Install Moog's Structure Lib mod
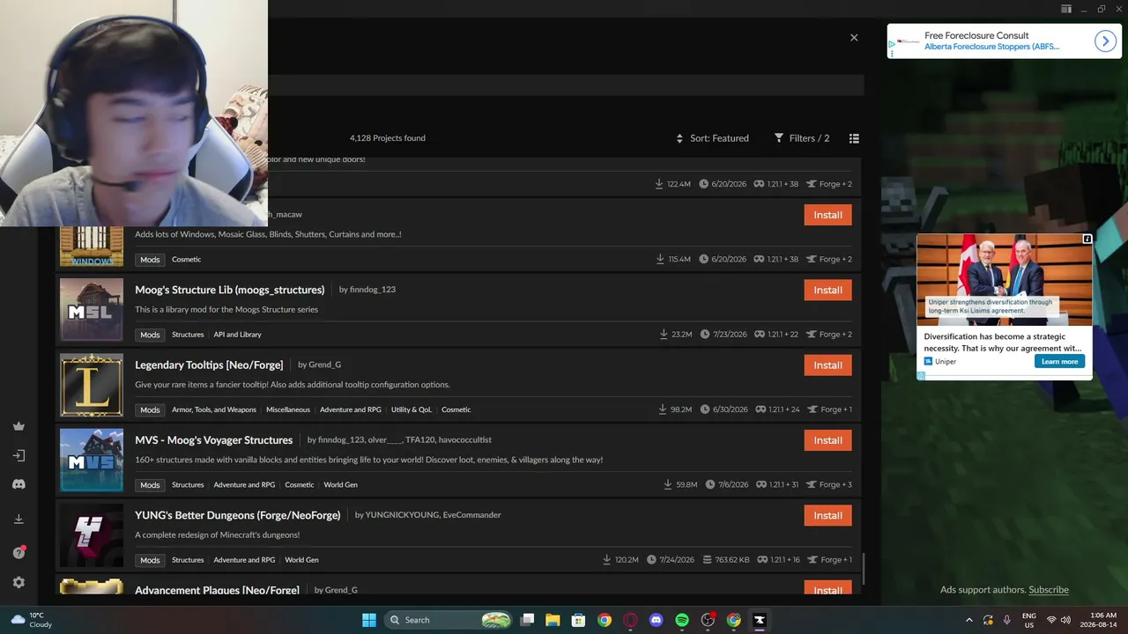Viewport: 1128px width, 634px height. 827,290
